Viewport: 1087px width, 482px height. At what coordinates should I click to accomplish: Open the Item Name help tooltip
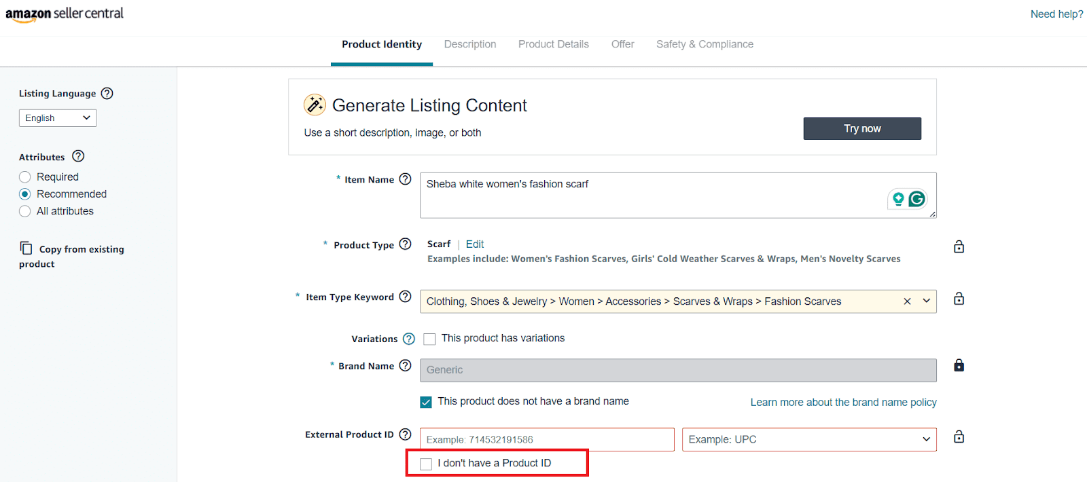point(405,179)
